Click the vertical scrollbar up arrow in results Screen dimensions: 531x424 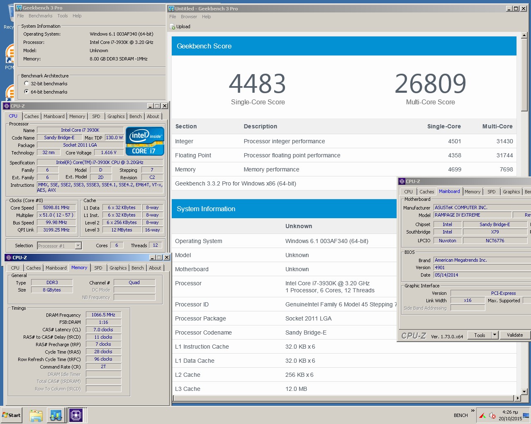pyautogui.click(x=524, y=35)
